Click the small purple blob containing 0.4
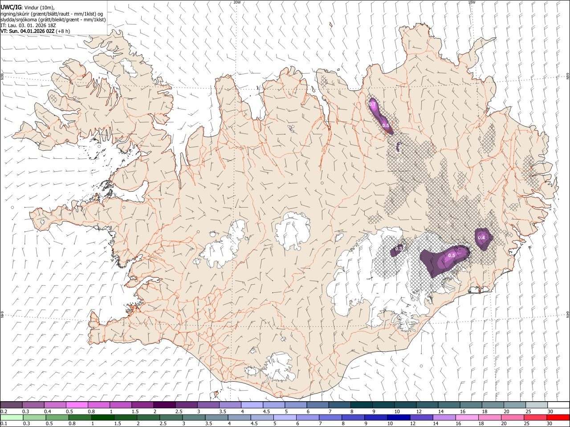This screenshot has height=427, width=570. 483,239
